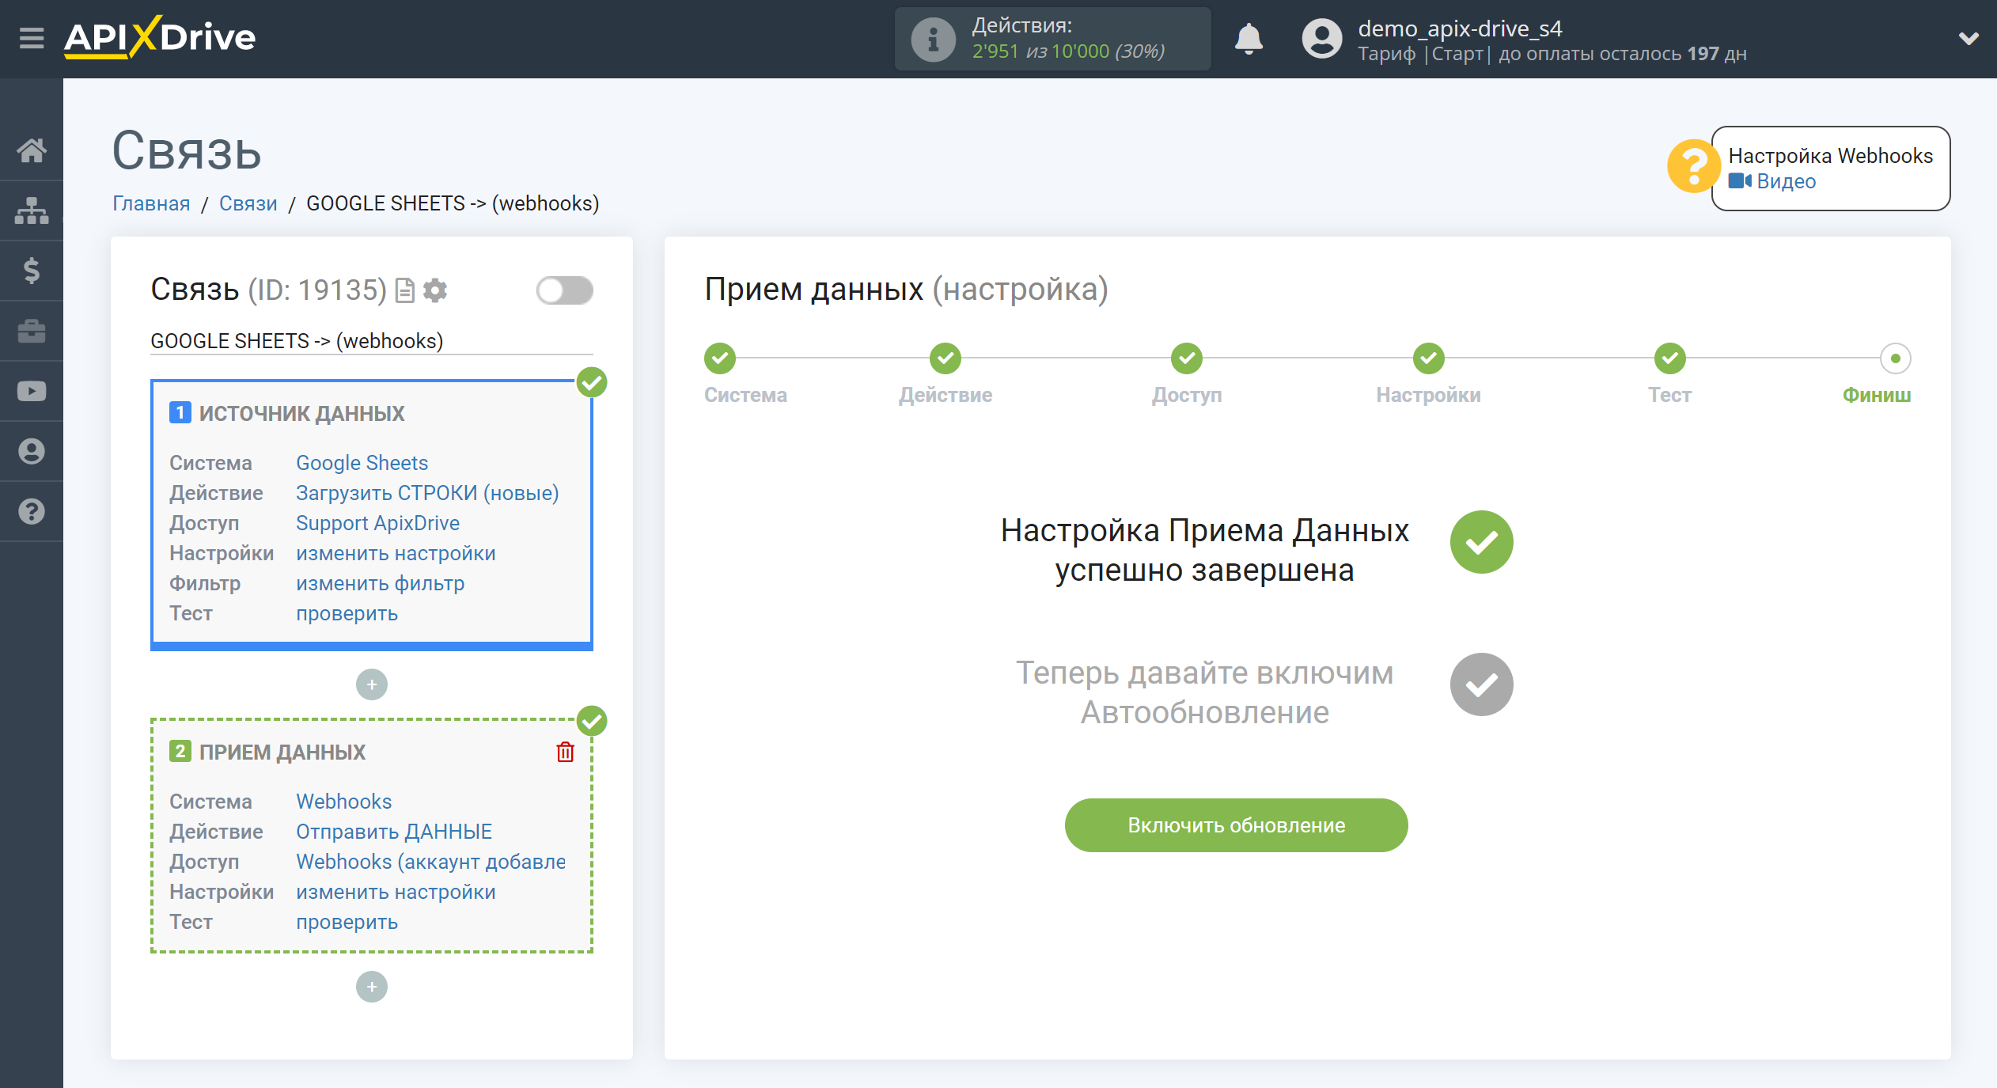
Task: Click изменить настройки in data source
Action: pos(396,553)
